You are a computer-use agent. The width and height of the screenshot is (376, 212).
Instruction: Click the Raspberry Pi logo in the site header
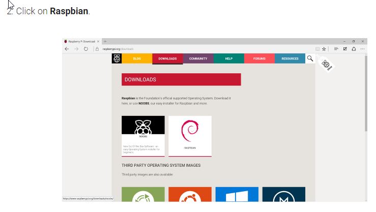117,58
